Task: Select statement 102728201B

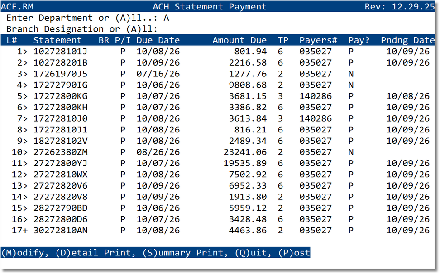Action: [60, 62]
